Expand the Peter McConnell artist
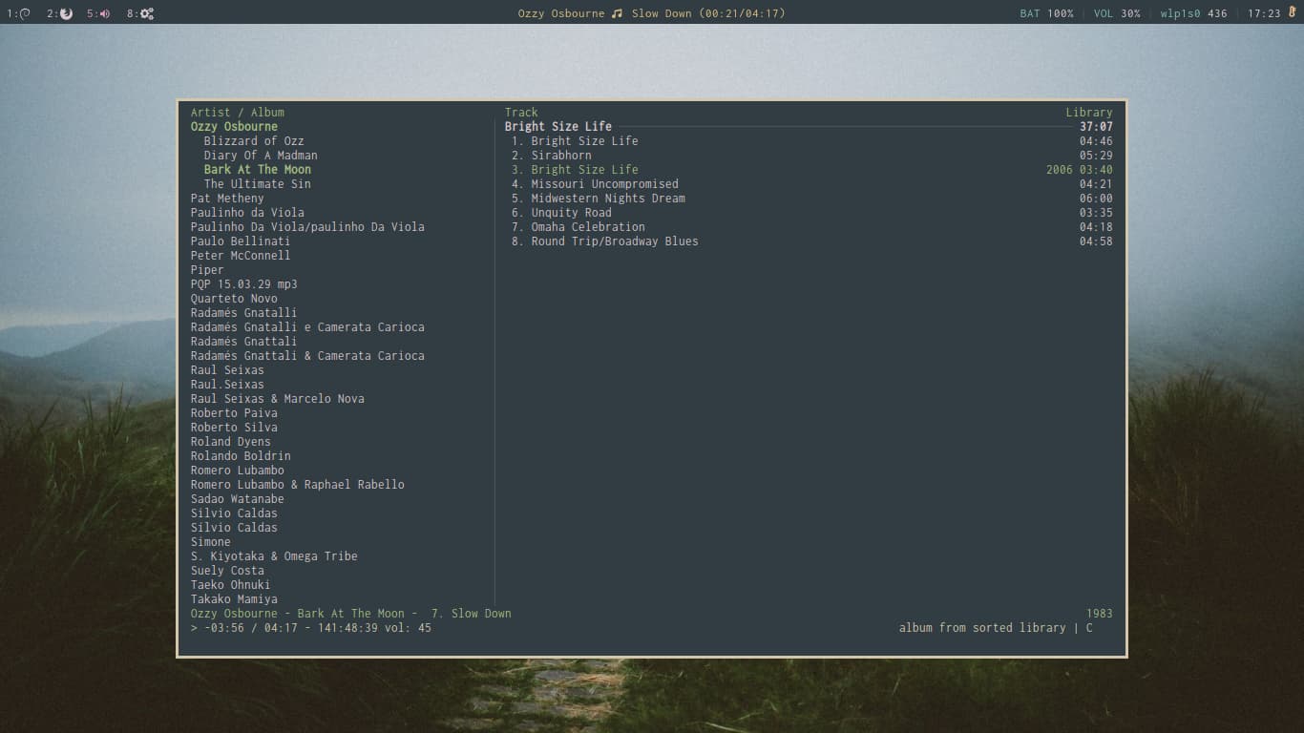This screenshot has height=733, width=1304. (x=241, y=255)
